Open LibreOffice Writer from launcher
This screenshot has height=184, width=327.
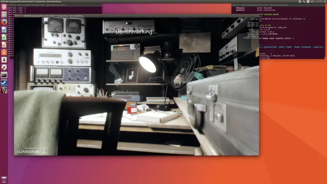(x=4, y=30)
